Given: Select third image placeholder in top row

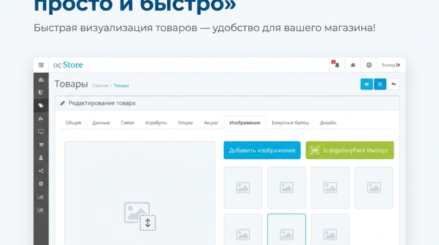Looking at the screenshot, I should tap(330, 188).
